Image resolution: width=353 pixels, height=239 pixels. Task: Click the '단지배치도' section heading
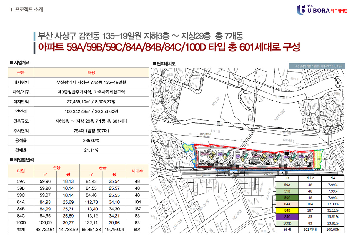(166, 63)
